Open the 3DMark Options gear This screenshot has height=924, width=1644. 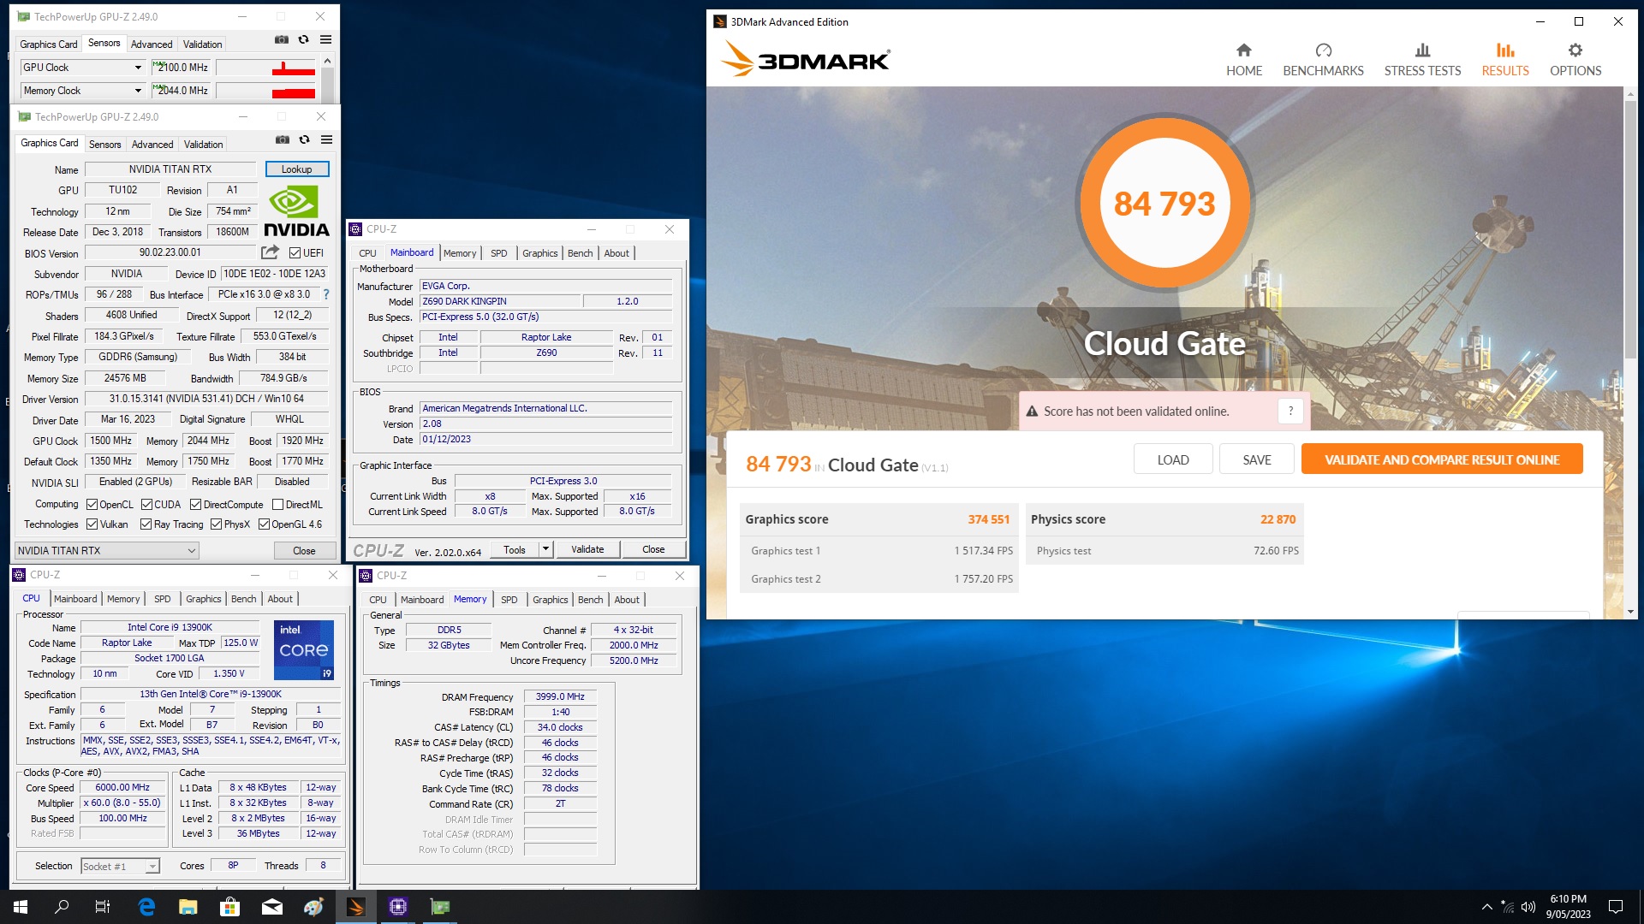(x=1575, y=60)
